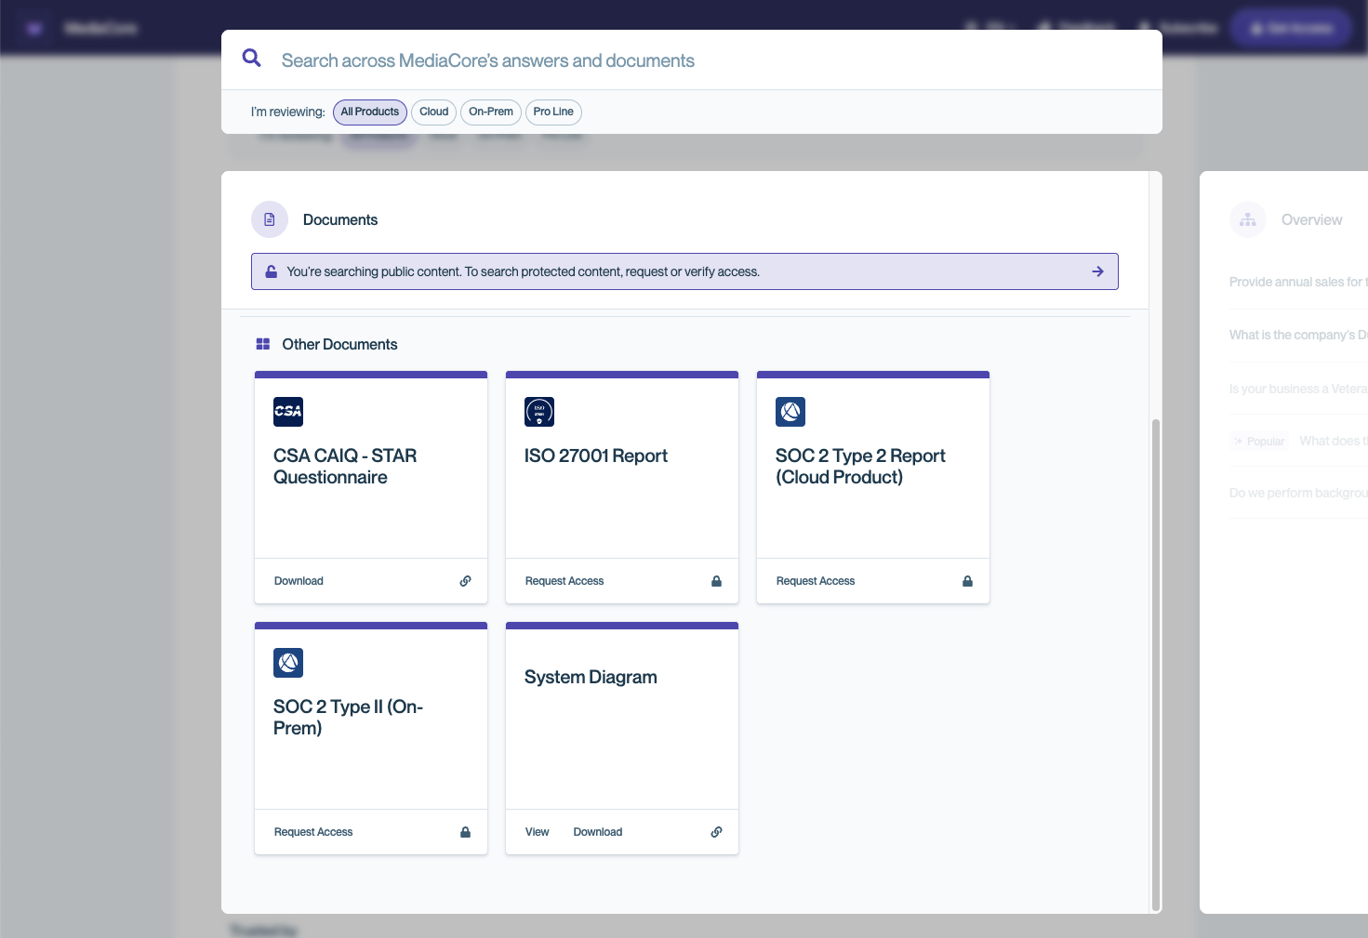Image resolution: width=1368 pixels, height=938 pixels.
Task: Click 'Do we perform backgrou' question
Action: 1298,493
